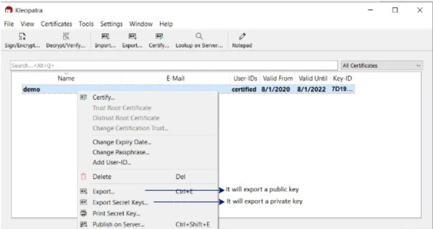The height and width of the screenshot is (229, 433).
Task: Maximize the Kleopatra window
Action: point(395,10)
